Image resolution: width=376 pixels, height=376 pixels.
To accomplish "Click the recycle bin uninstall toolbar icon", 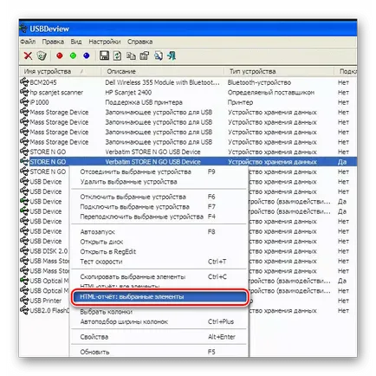I will tap(42, 55).
